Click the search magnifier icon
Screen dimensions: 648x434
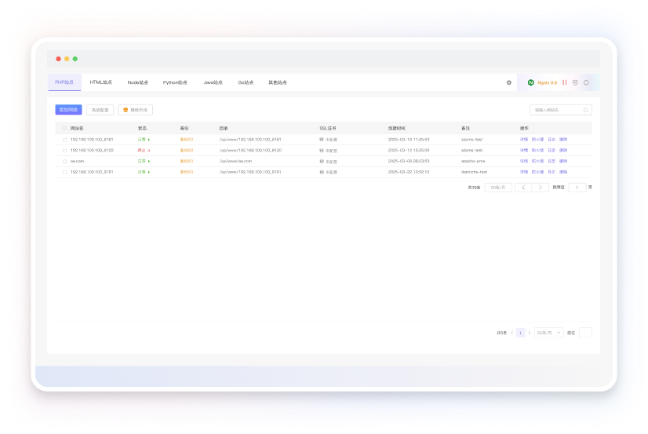(584, 111)
